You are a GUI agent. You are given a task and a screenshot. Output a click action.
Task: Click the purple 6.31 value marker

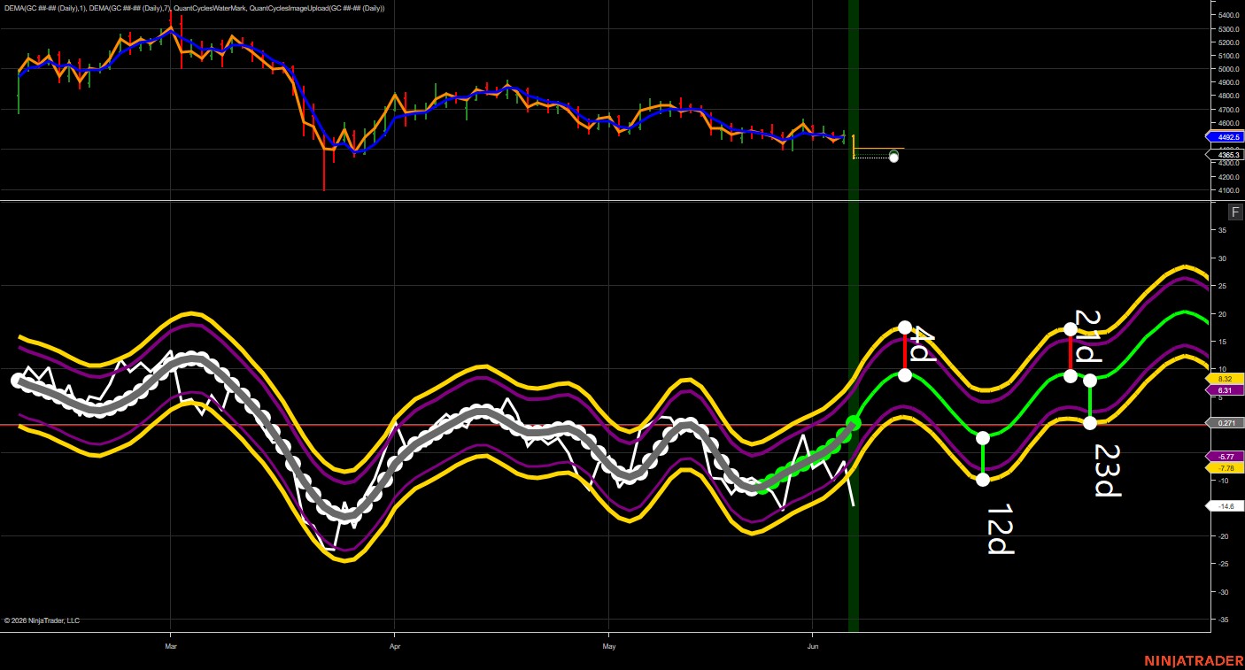pyautogui.click(x=1226, y=389)
